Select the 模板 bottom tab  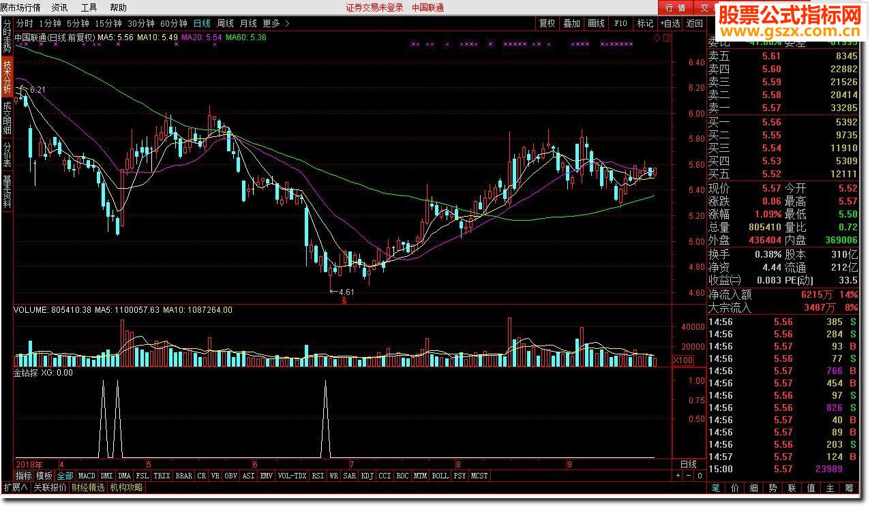(44, 476)
